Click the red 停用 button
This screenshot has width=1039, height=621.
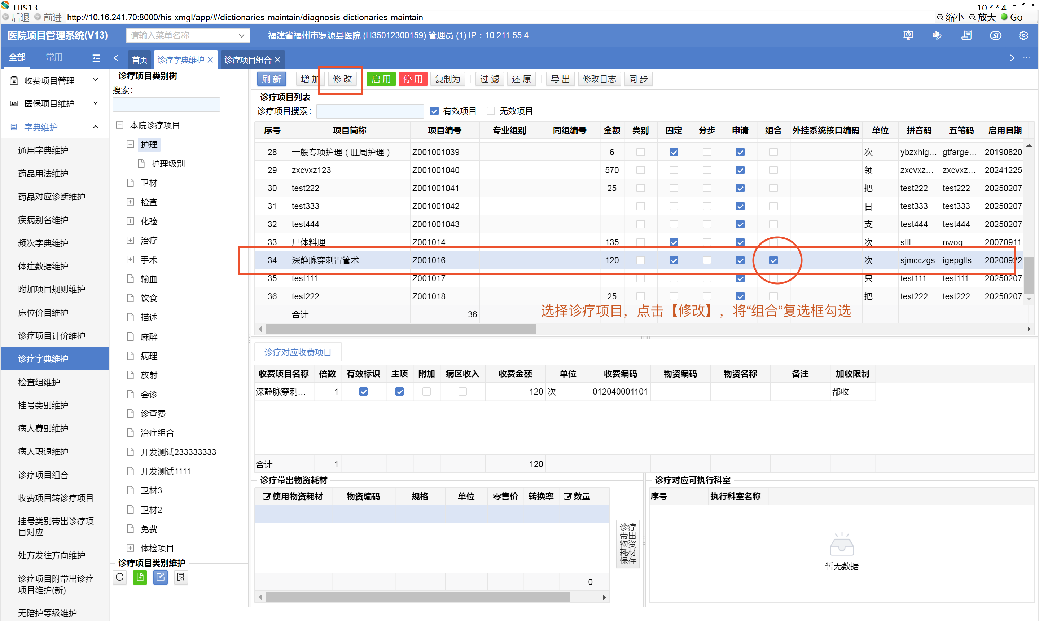pyautogui.click(x=413, y=79)
